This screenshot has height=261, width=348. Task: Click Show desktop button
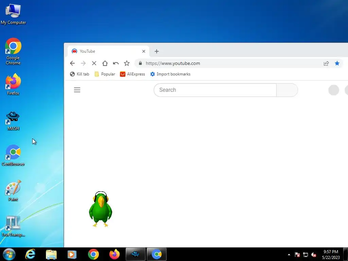point(346,254)
